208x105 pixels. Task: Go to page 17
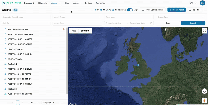32,103
